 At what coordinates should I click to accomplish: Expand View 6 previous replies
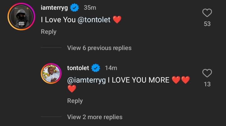pyautogui.click(x=99, y=48)
